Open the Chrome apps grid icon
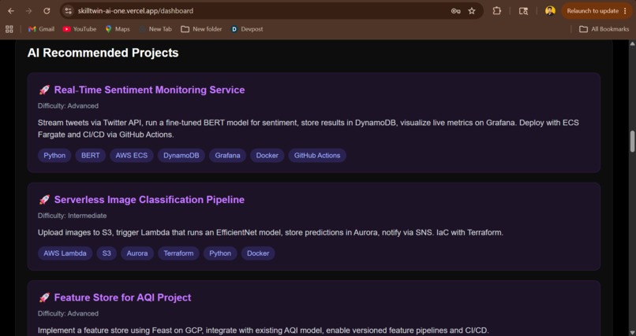The width and height of the screenshot is (636, 336). pos(9,29)
